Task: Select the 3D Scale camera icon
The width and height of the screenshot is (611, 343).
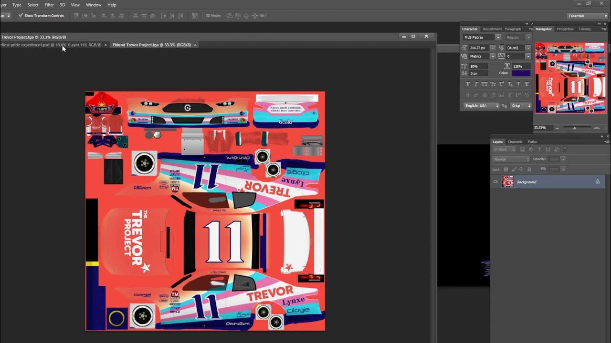Action: (263, 16)
